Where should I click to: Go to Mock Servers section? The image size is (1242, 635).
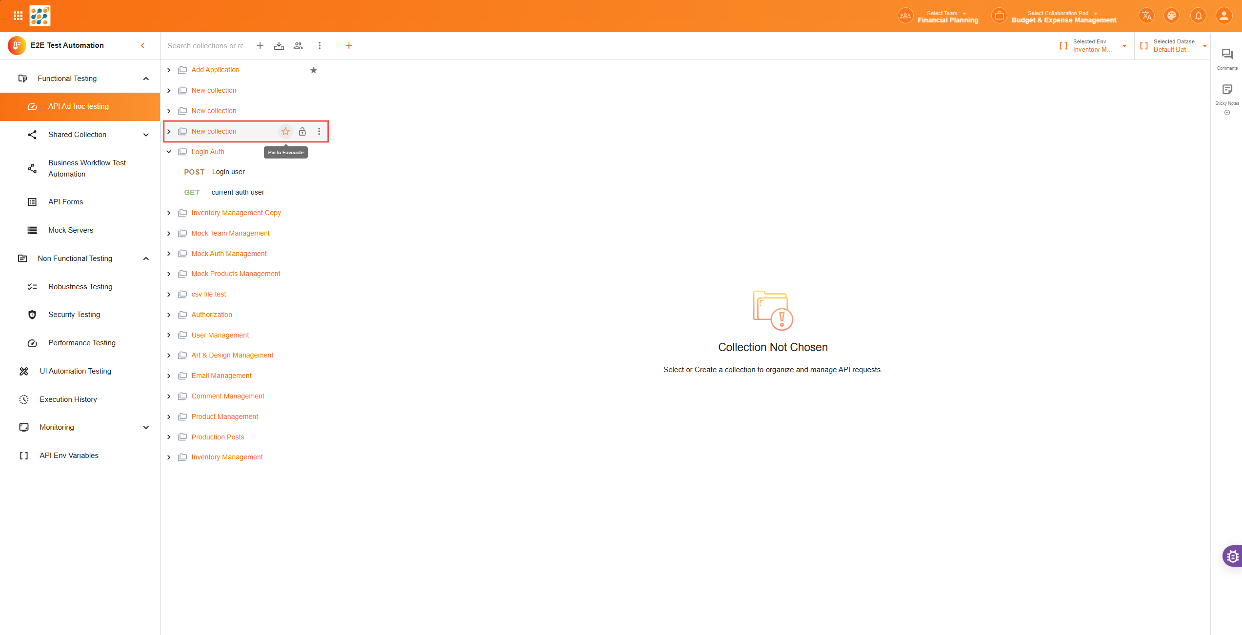pos(71,230)
